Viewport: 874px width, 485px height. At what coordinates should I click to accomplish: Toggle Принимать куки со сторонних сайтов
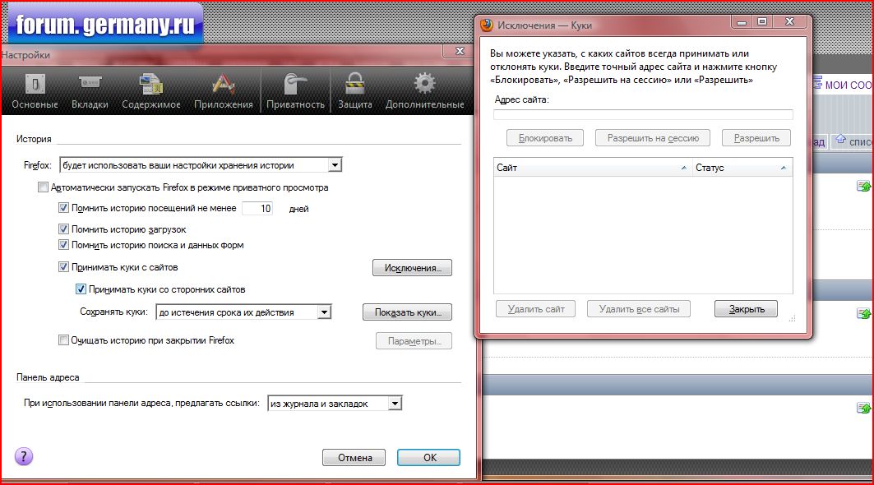(81, 289)
